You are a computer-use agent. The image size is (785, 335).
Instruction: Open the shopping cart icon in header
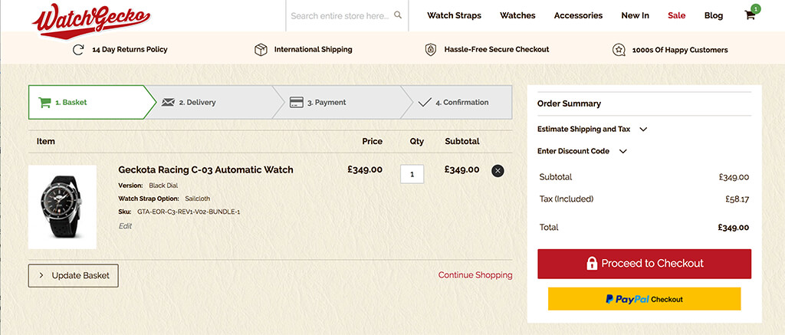click(750, 15)
